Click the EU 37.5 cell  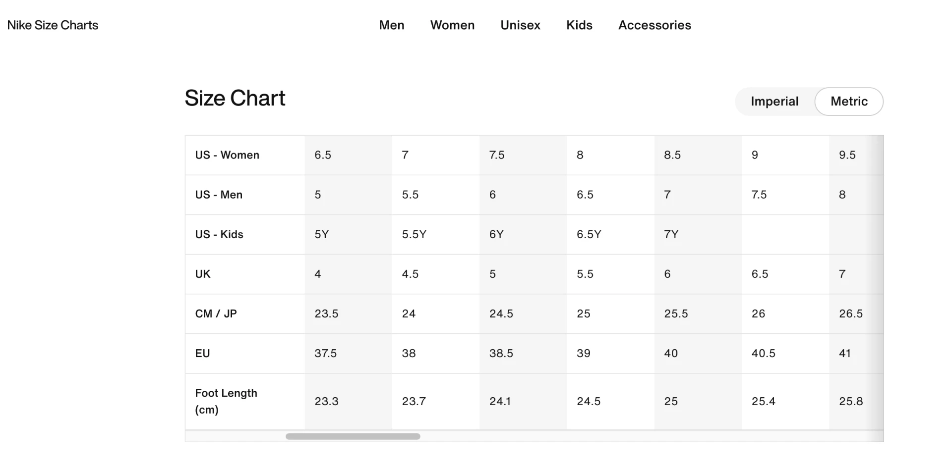tap(348, 353)
